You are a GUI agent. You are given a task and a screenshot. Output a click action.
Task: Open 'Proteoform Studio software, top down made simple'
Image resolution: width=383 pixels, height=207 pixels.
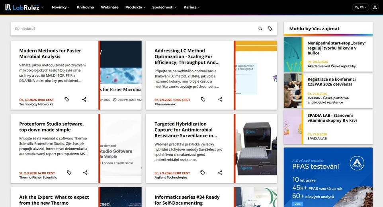[51, 127]
